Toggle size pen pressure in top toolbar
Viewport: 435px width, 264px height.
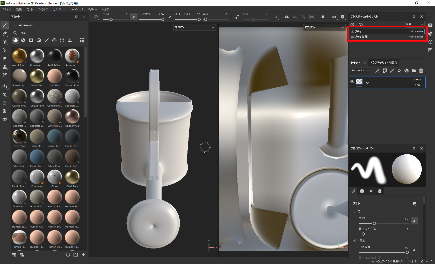point(134,17)
